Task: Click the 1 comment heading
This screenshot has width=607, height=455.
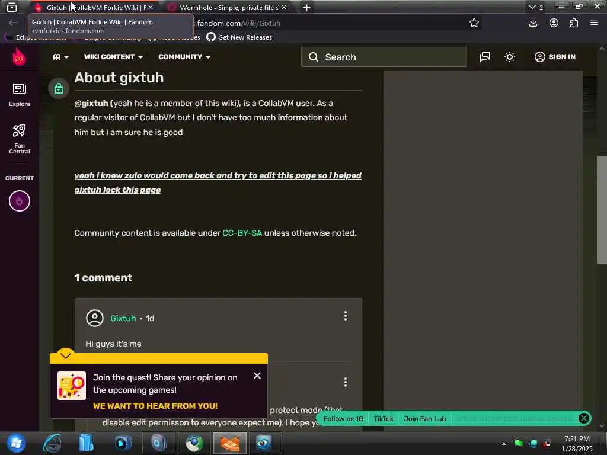Action: (103, 278)
